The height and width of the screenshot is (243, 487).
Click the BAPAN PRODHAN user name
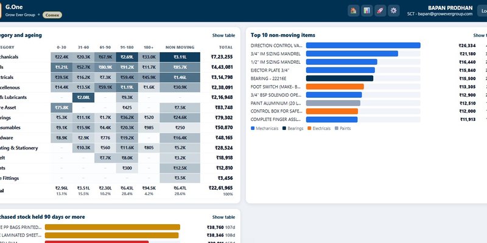tap(450, 8)
